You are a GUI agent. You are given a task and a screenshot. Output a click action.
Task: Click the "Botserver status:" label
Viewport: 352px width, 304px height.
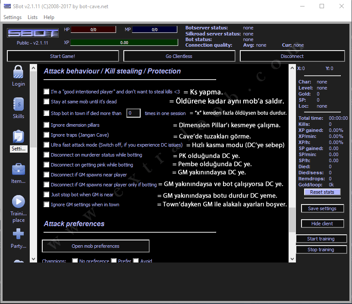(207, 28)
